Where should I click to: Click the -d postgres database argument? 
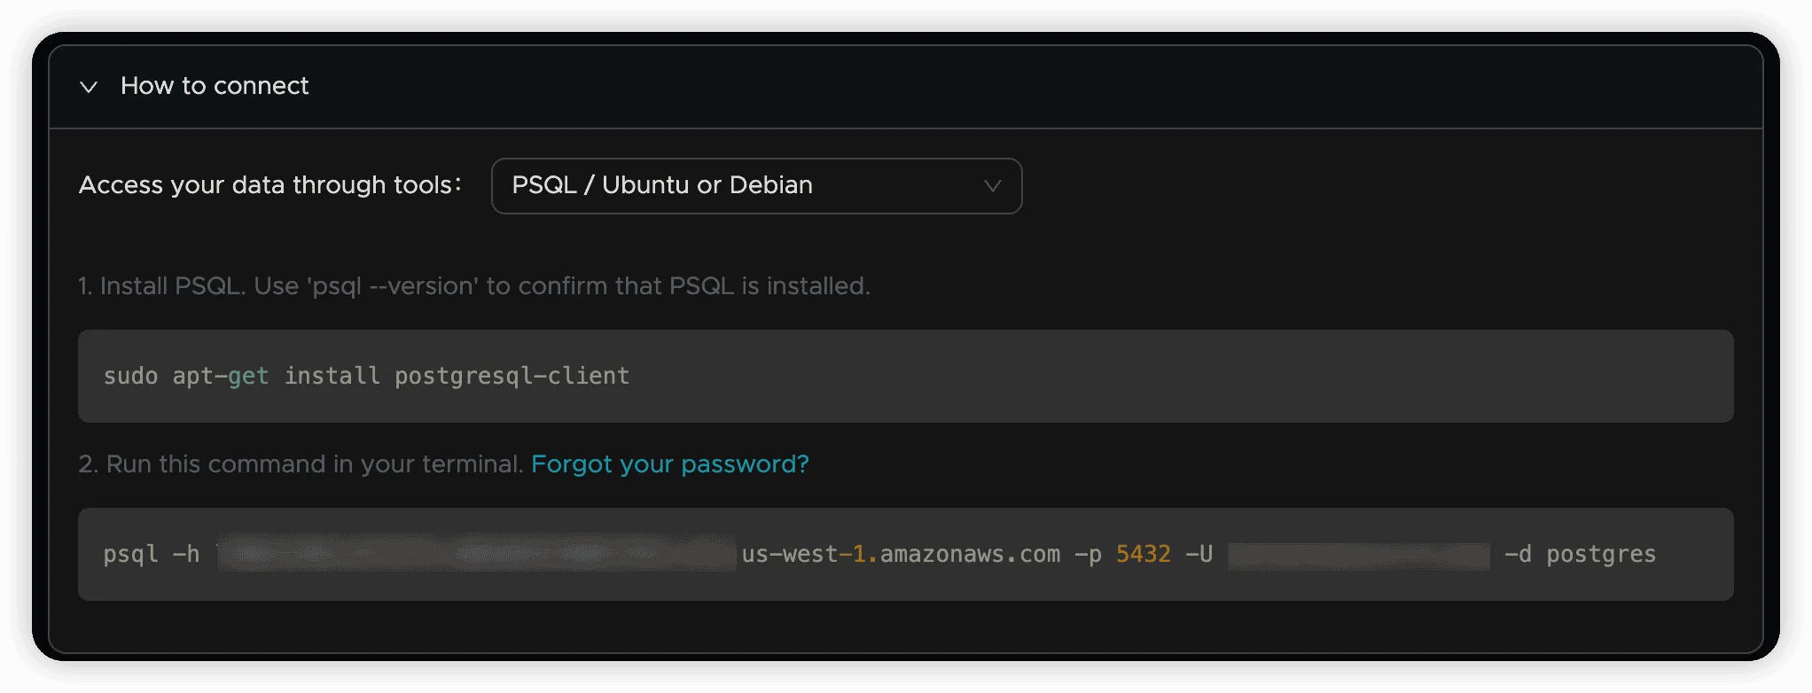[1580, 555]
